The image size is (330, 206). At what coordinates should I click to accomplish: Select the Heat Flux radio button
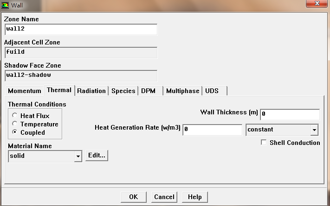click(x=15, y=116)
